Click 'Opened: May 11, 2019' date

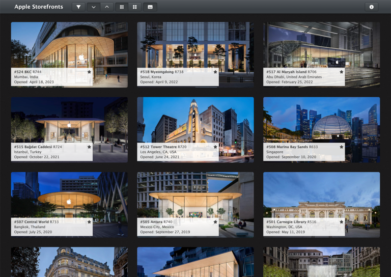286,232
